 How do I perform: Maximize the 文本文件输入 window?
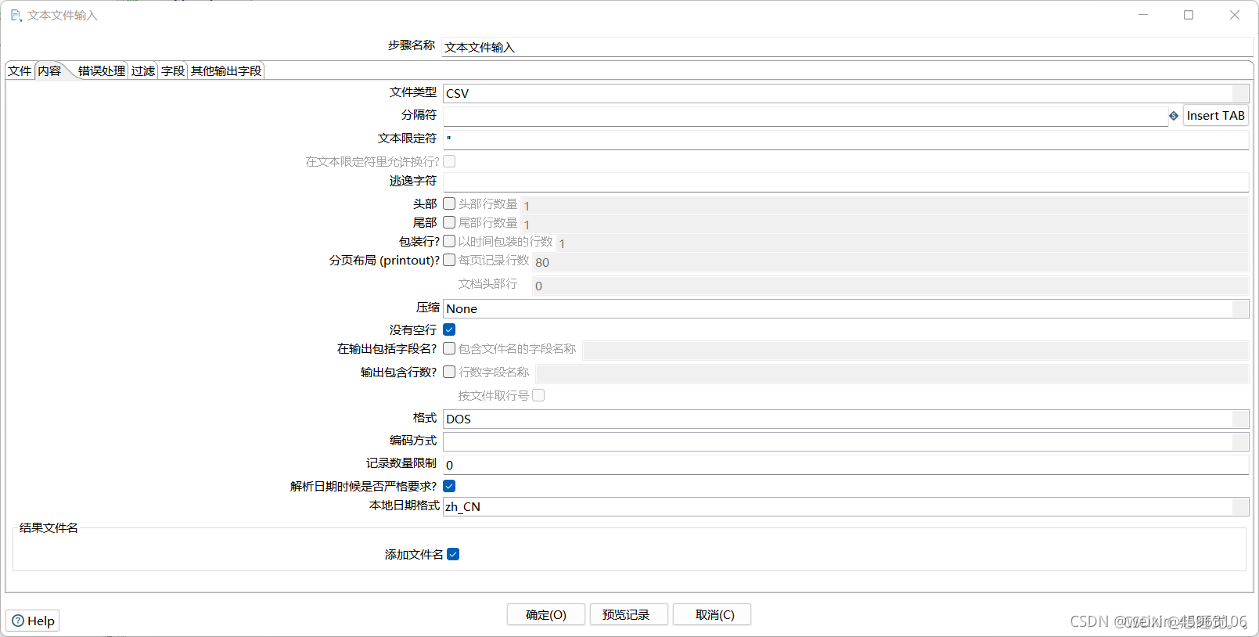click(1189, 15)
